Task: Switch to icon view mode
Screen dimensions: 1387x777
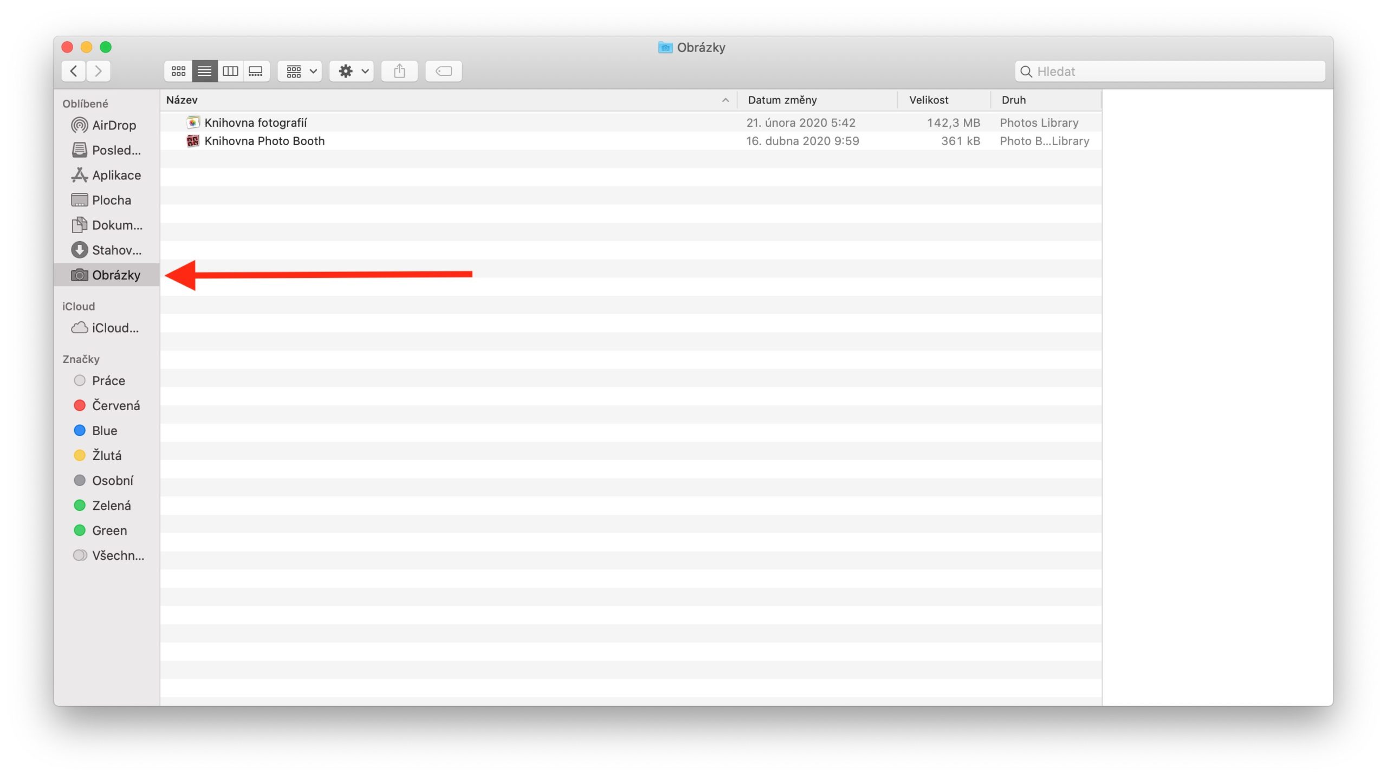Action: click(178, 71)
